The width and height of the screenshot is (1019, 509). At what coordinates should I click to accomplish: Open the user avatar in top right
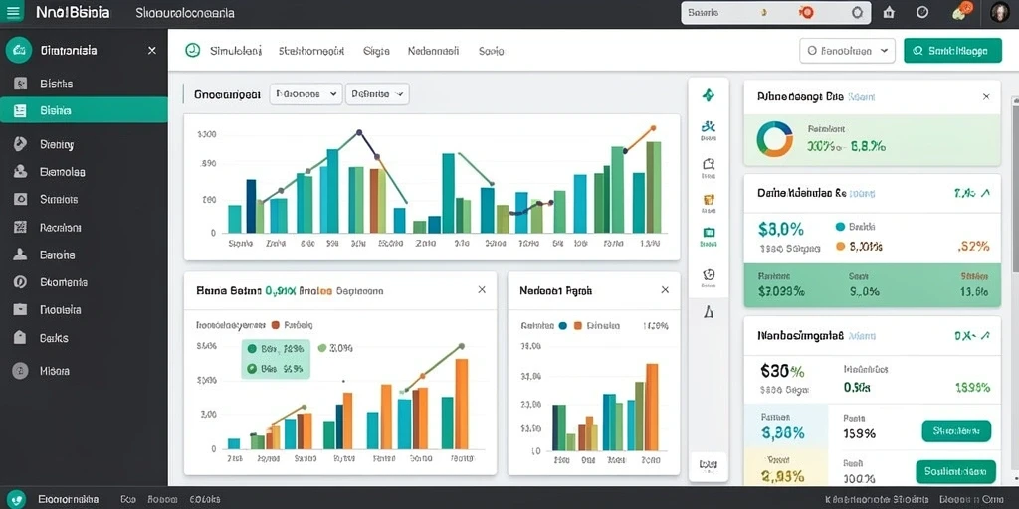999,12
